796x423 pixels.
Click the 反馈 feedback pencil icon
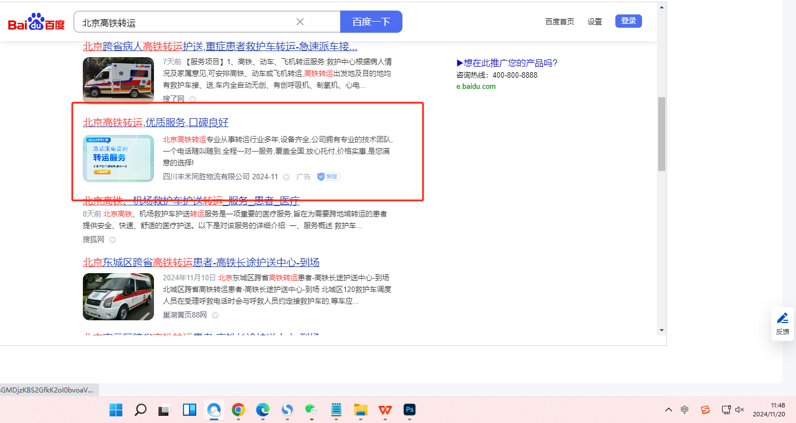click(x=783, y=318)
